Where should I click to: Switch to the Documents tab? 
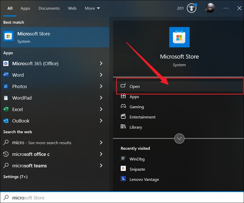[x=49, y=8]
